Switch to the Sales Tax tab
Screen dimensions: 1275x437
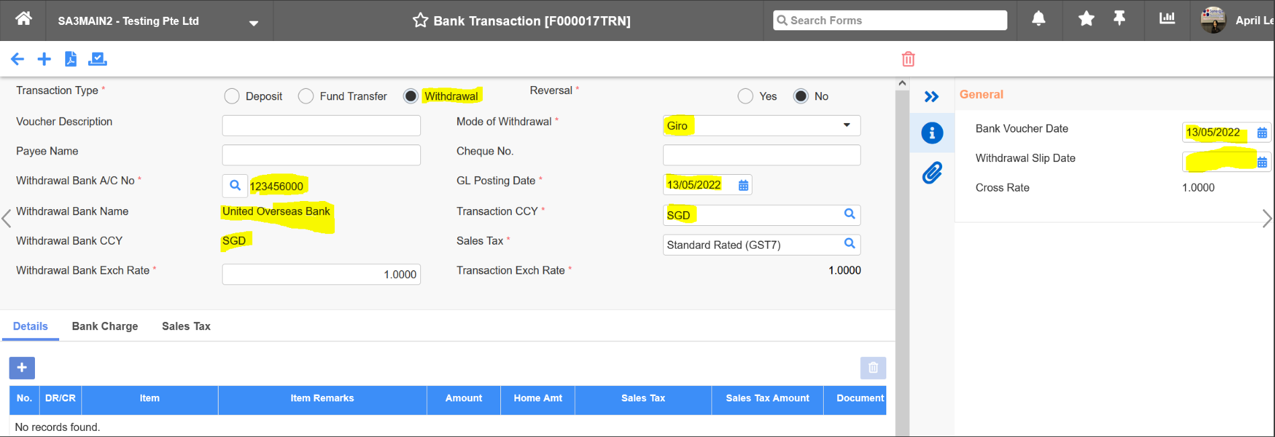tap(186, 326)
